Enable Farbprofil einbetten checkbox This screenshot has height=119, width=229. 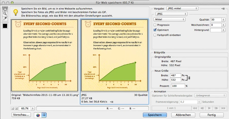point(155,35)
